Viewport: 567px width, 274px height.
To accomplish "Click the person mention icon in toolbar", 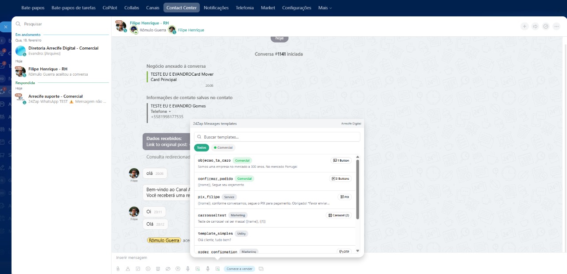I will [128, 269].
